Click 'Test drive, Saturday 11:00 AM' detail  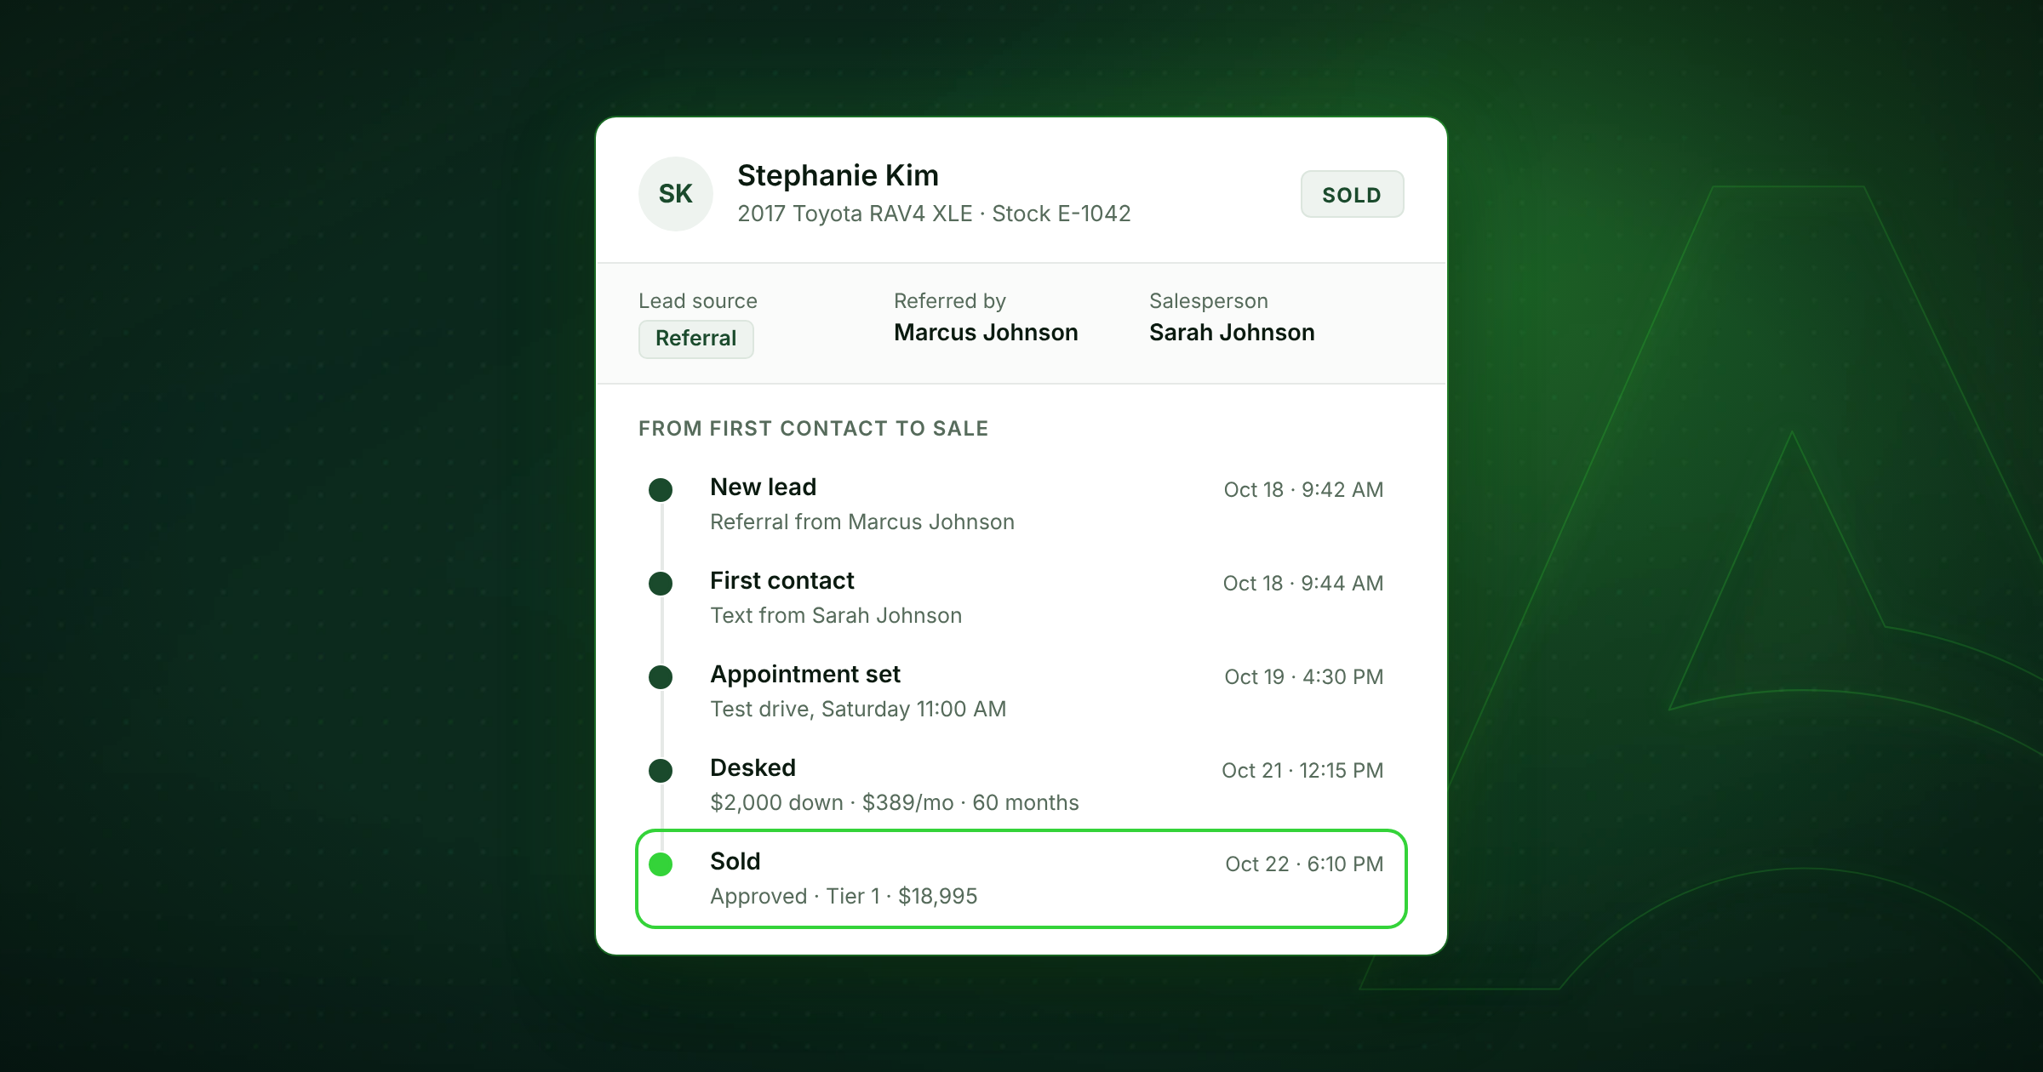pos(858,710)
